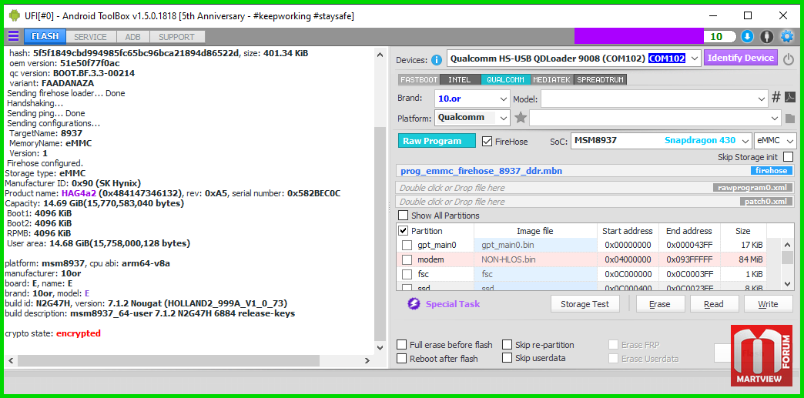The height and width of the screenshot is (398, 804).
Task: Click the Erase button
Action: 660,303
